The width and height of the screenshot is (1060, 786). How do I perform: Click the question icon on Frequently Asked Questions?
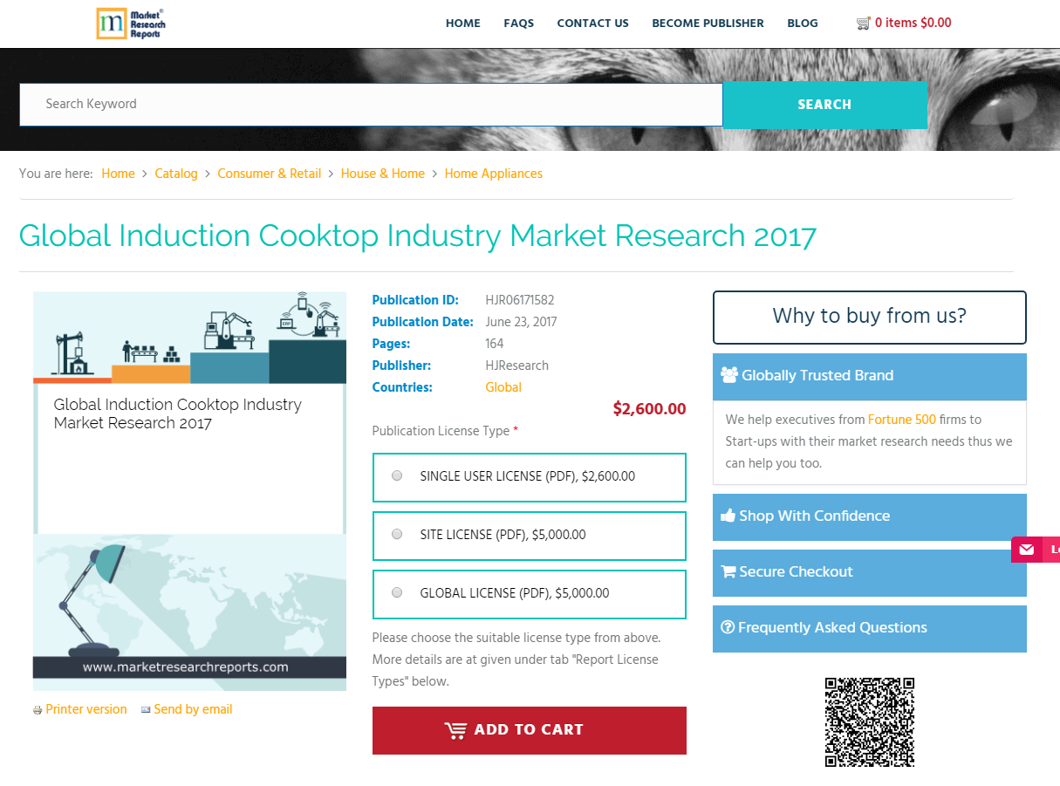pos(728,627)
